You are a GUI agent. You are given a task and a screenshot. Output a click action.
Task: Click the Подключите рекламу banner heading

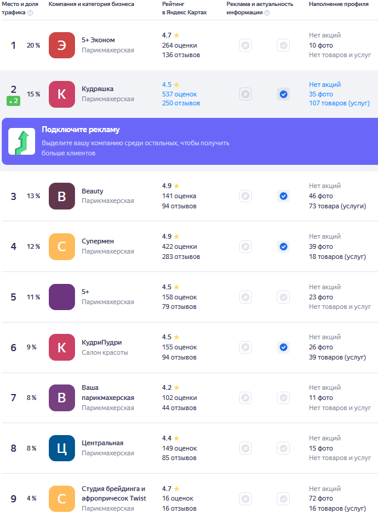pos(81,130)
